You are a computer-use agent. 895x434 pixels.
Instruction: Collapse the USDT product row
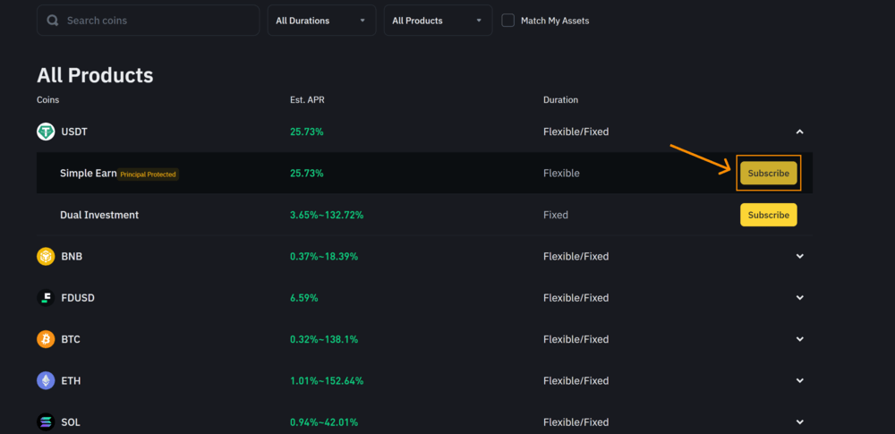[800, 132]
